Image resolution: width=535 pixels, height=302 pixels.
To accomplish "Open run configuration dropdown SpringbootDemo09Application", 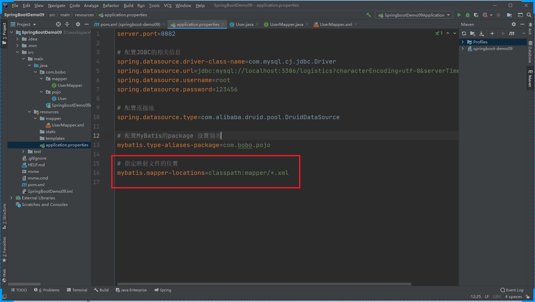I will pos(414,15).
